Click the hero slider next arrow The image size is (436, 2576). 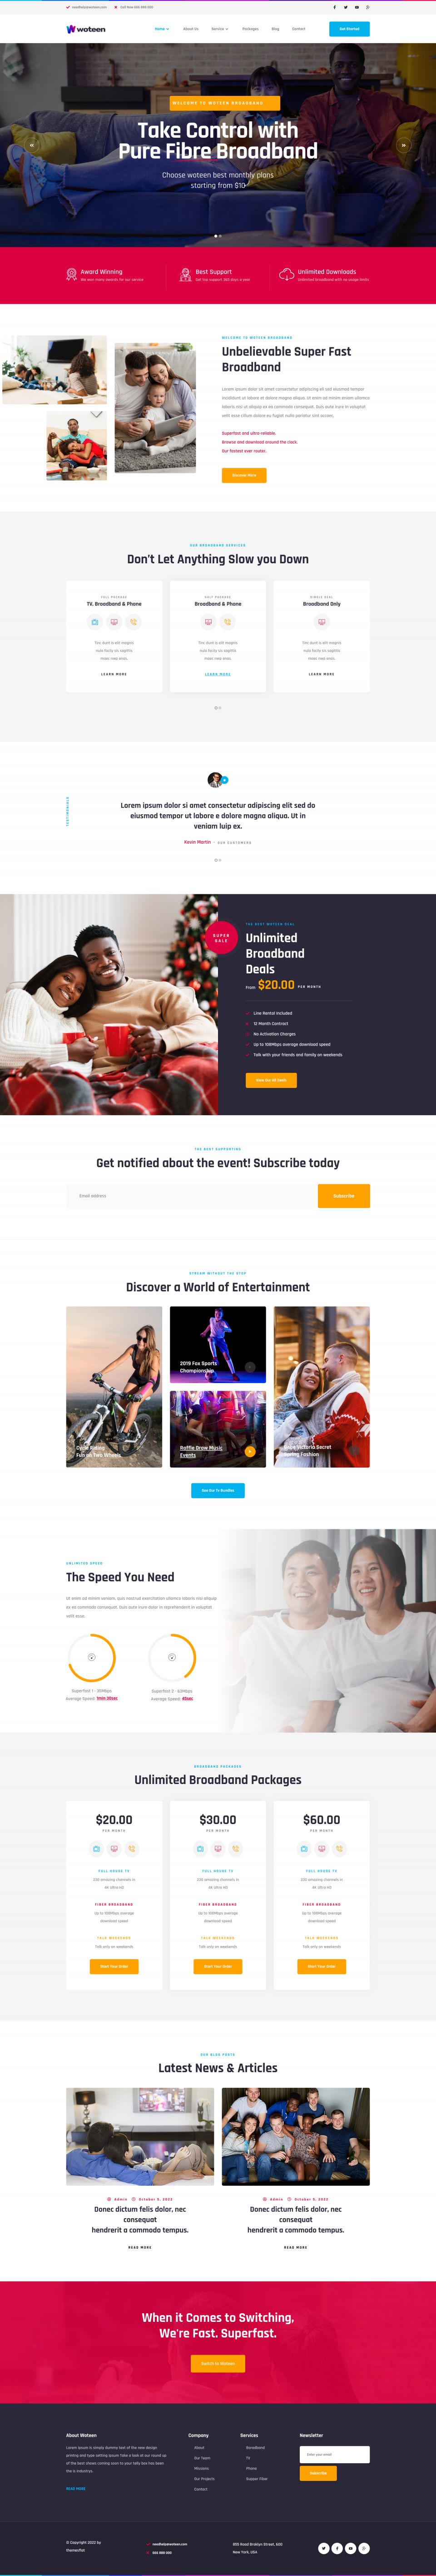tap(404, 145)
